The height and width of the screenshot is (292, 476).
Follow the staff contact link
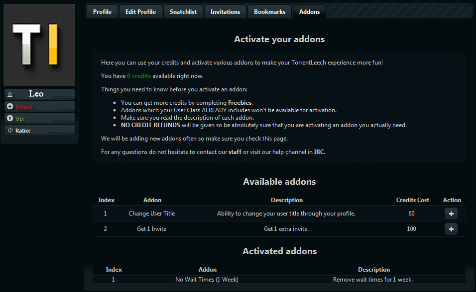point(235,152)
